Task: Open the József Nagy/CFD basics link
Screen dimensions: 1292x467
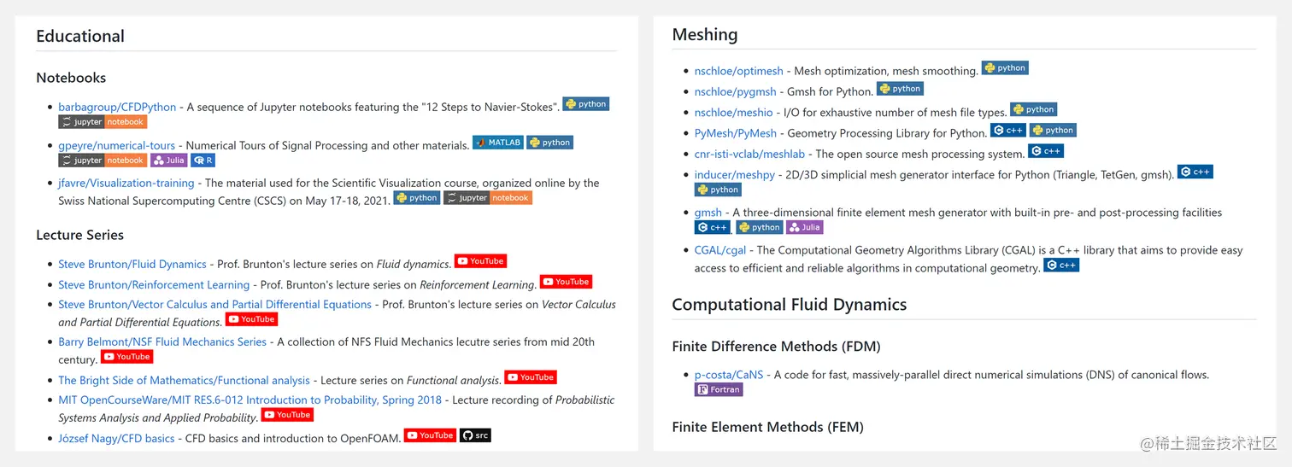Action: 116,439
